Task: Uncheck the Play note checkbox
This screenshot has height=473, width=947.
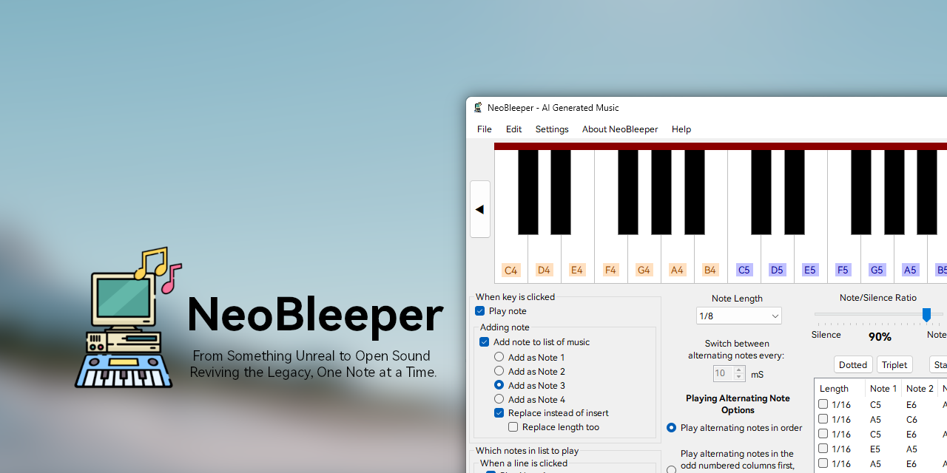Action: (479, 311)
